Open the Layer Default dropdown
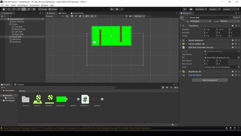Image resolution: width=241 pixels, height=136 pixels. click(x=230, y=21)
